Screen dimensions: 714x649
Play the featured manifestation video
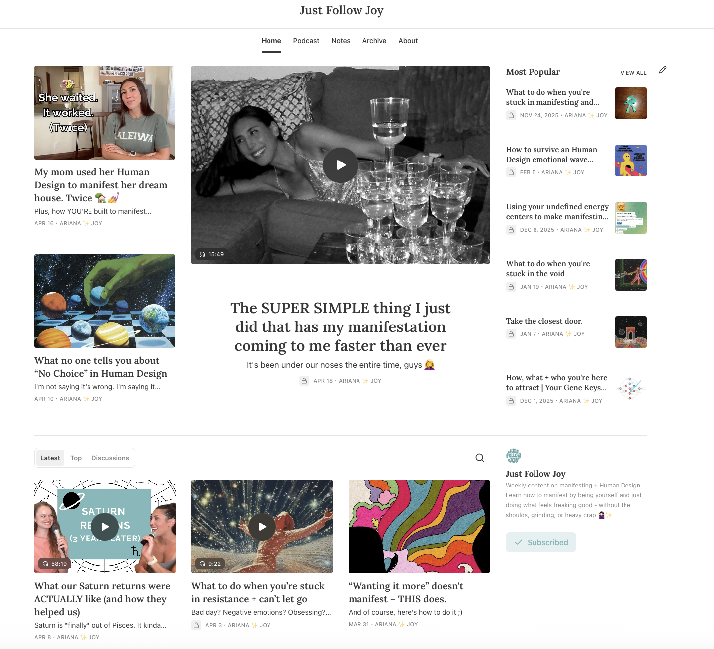point(341,165)
